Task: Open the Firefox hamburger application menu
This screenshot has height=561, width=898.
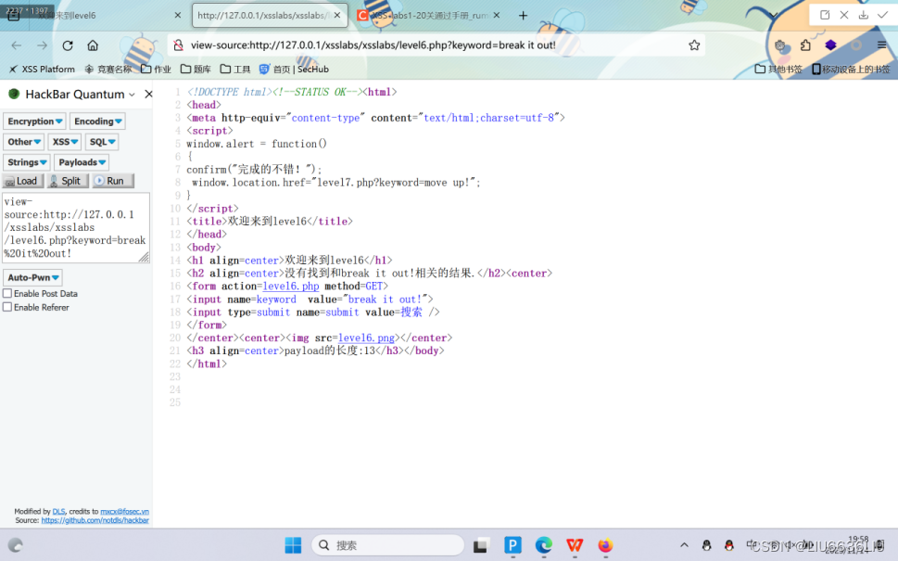Action: pos(882,45)
